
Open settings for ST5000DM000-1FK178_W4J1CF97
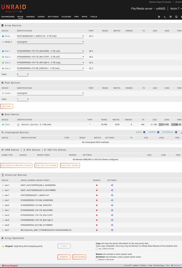click(x=112, y=215)
